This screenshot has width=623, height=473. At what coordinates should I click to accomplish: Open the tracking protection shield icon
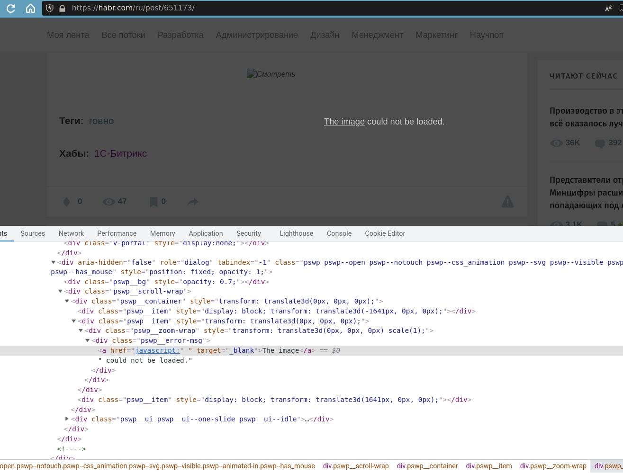point(50,8)
